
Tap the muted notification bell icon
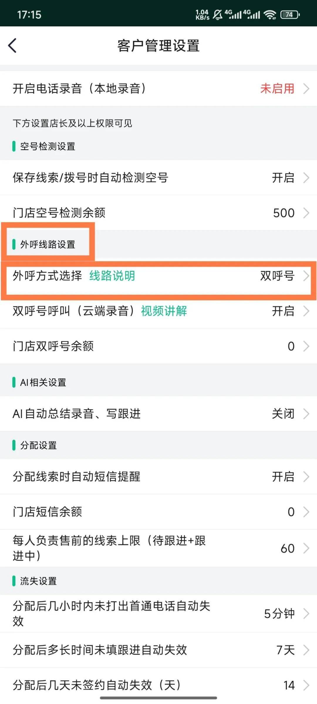point(217,14)
